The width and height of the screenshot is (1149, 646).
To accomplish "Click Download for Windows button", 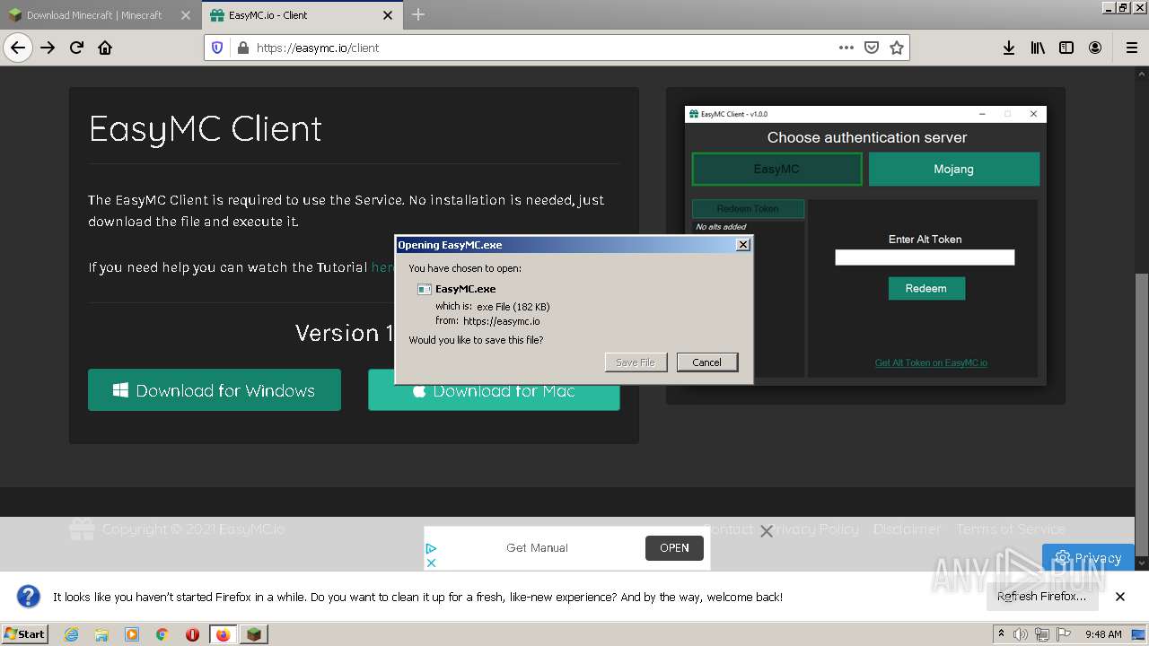I will pos(215,390).
